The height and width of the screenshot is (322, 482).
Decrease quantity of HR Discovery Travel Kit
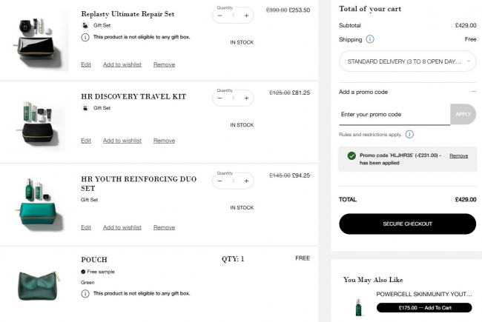click(219, 98)
